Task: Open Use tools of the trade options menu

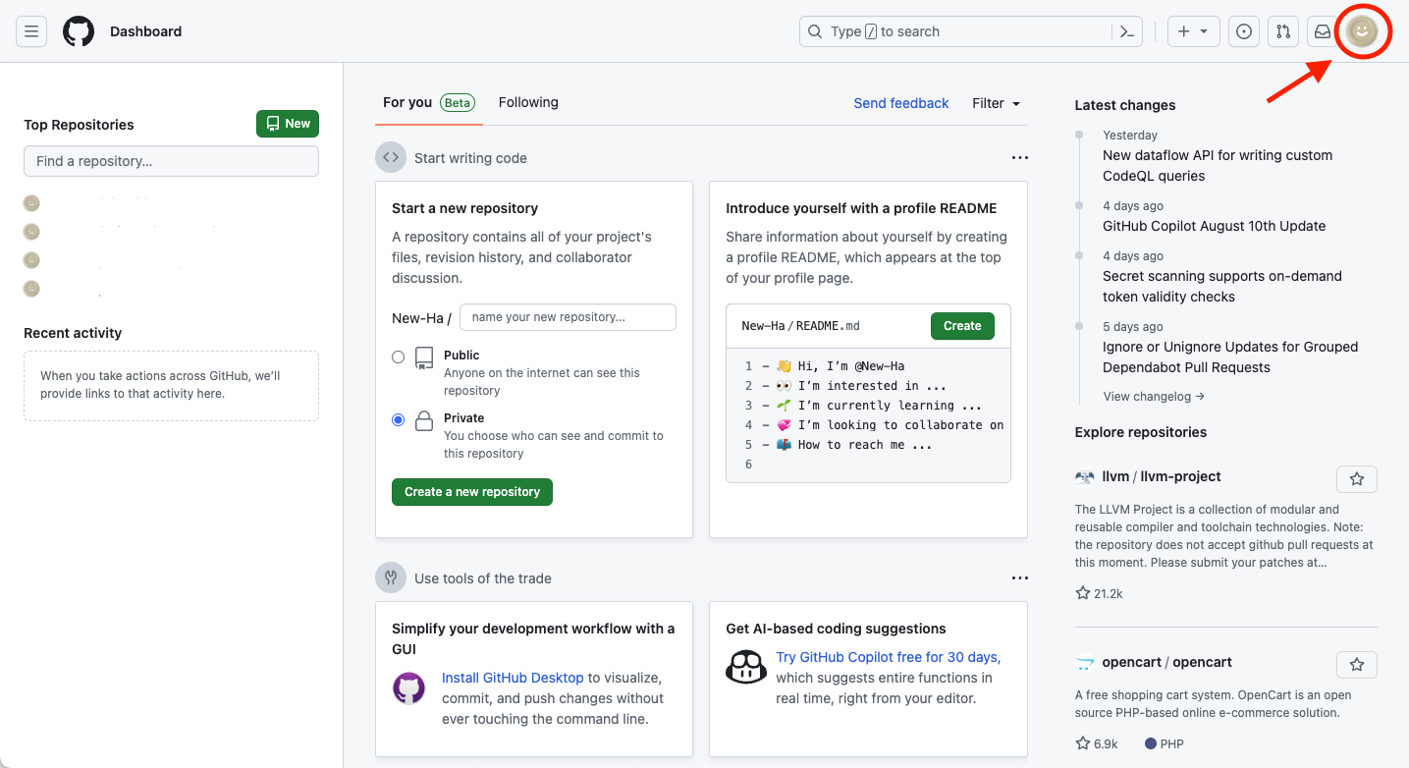Action: 1019,578
